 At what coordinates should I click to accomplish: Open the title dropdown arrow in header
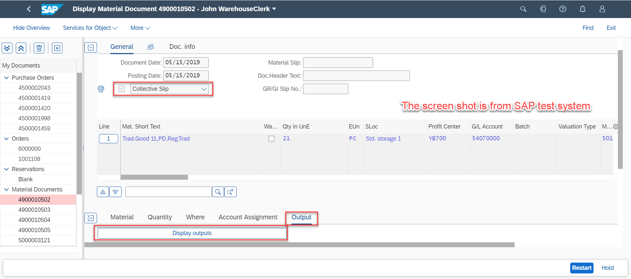point(274,9)
